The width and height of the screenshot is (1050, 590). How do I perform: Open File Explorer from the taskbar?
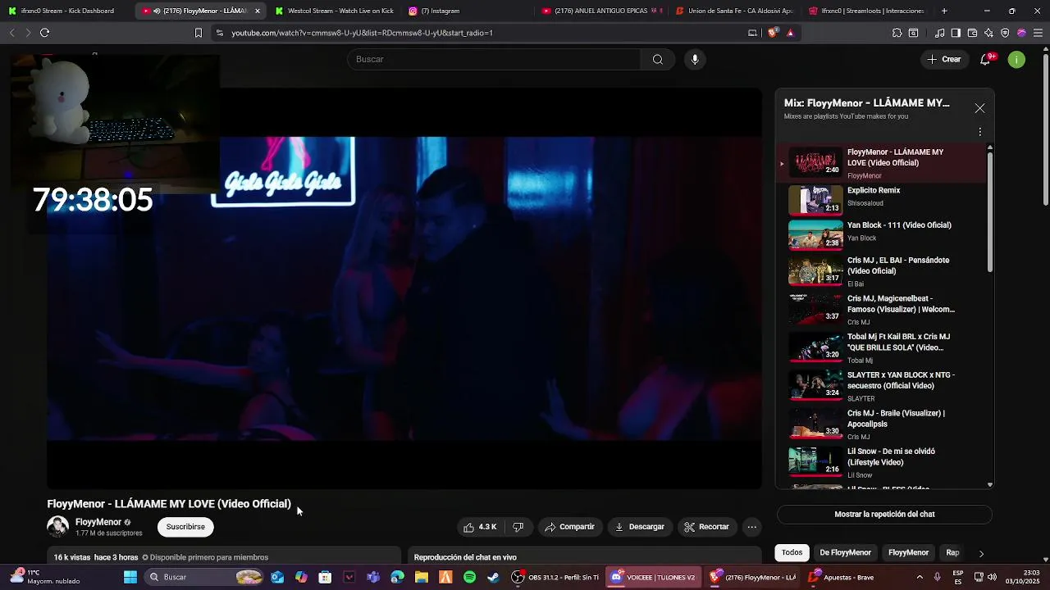pyautogui.click(x=421, y=577)
